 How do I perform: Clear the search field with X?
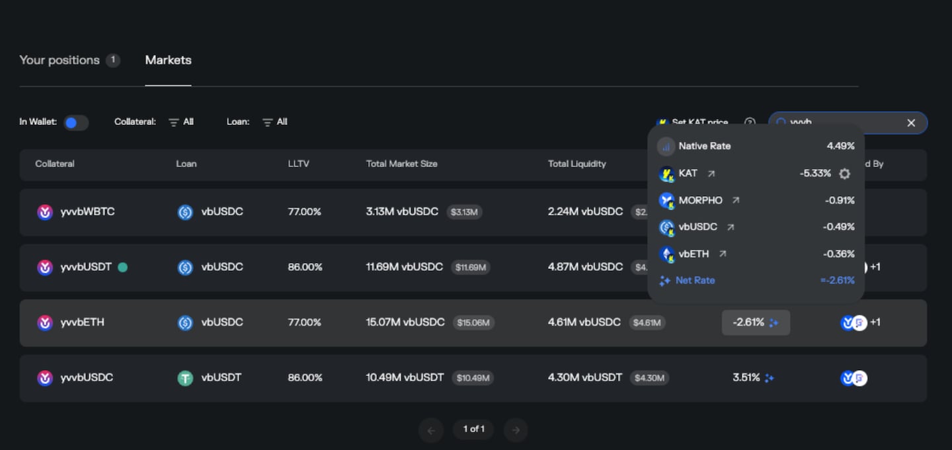(x=911, y=123)
